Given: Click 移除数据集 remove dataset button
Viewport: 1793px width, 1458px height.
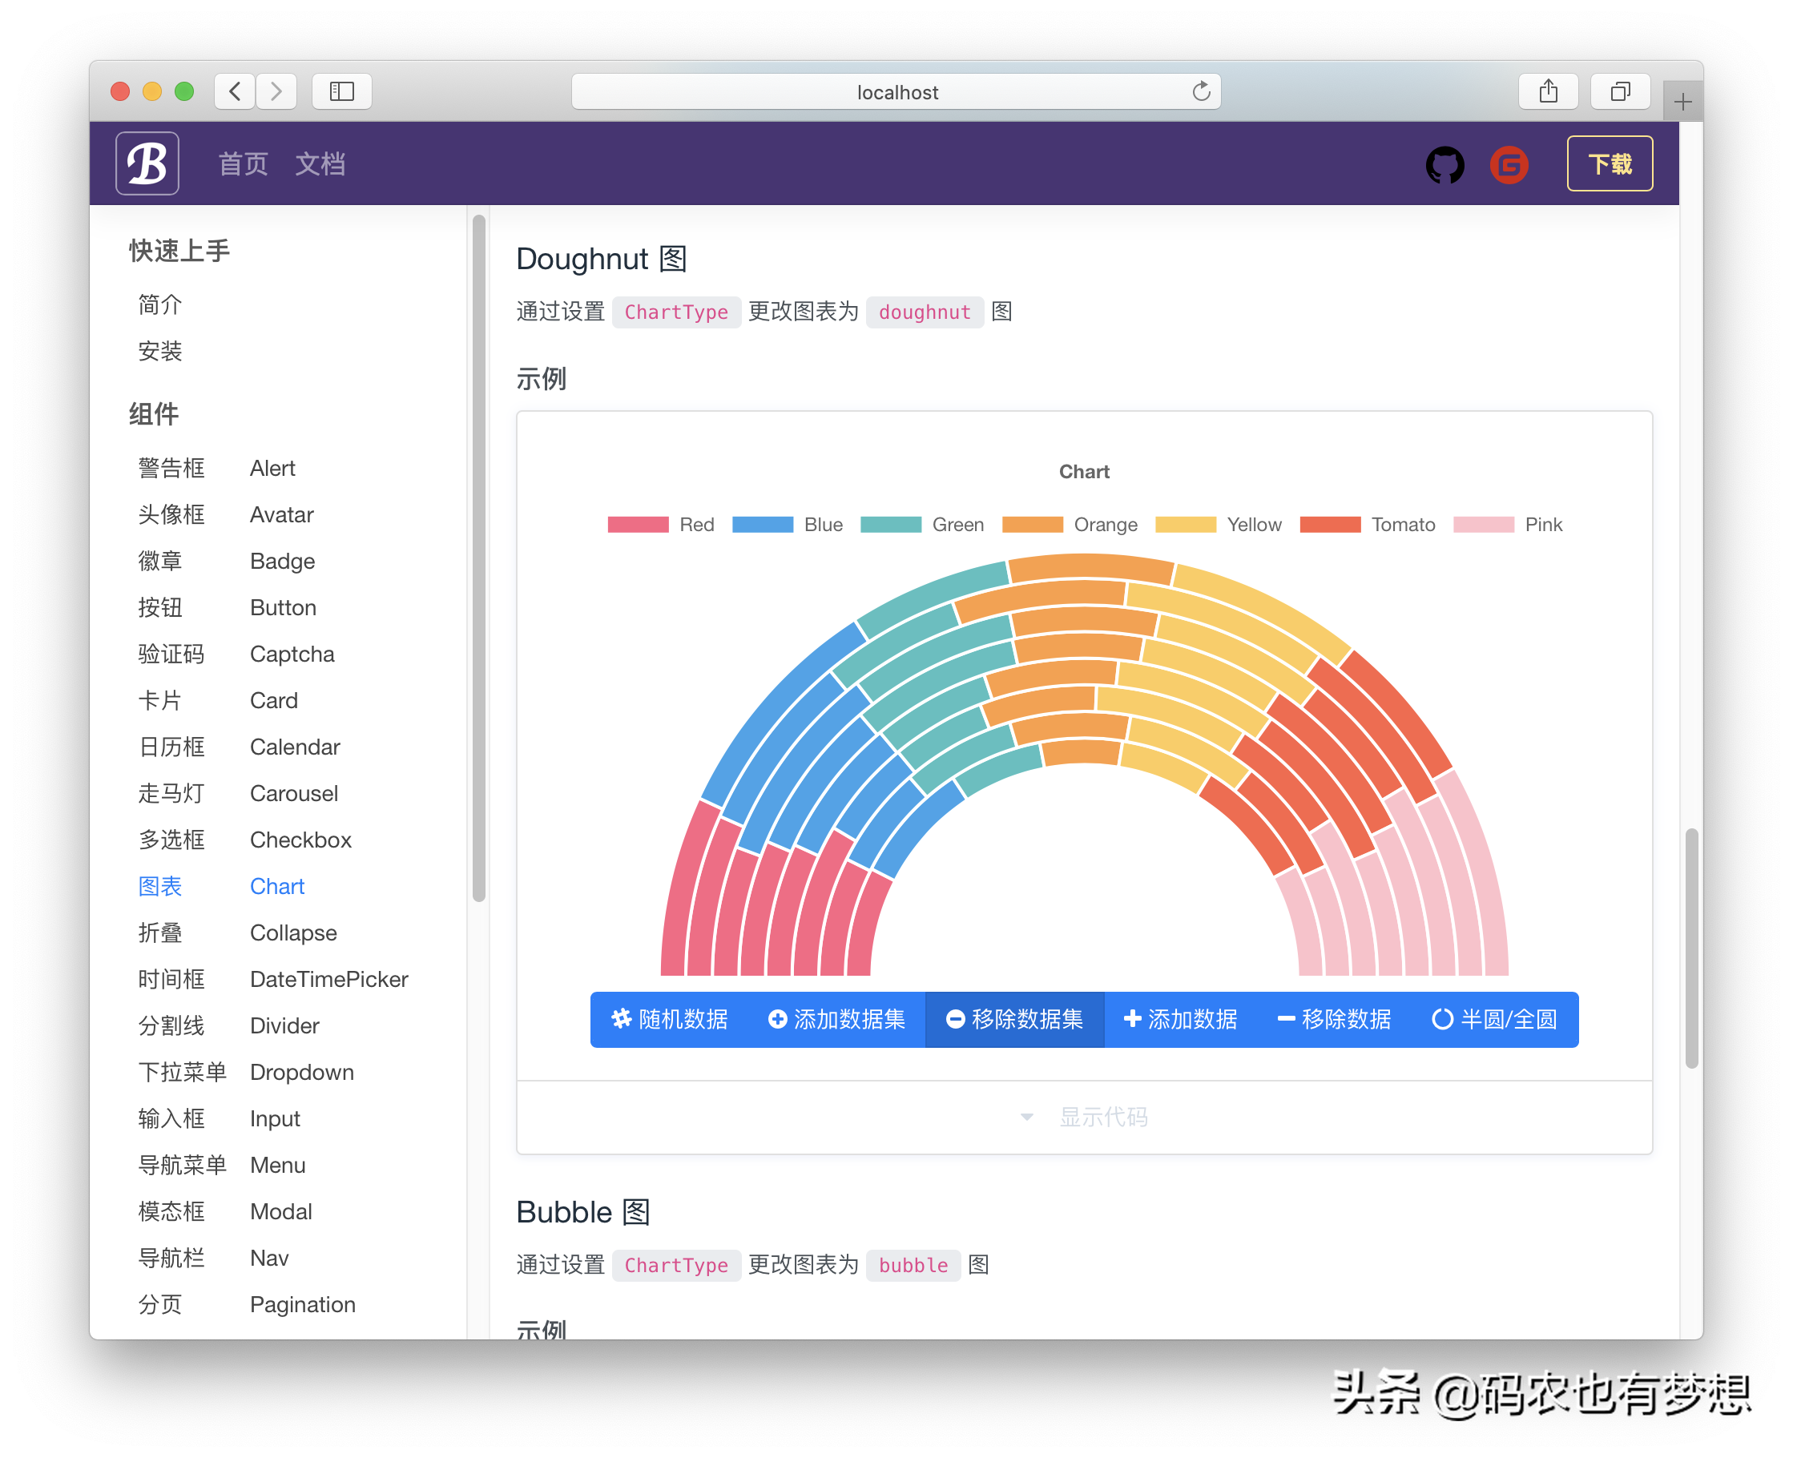Looking at the screenshot, I should [1014, 1019].
